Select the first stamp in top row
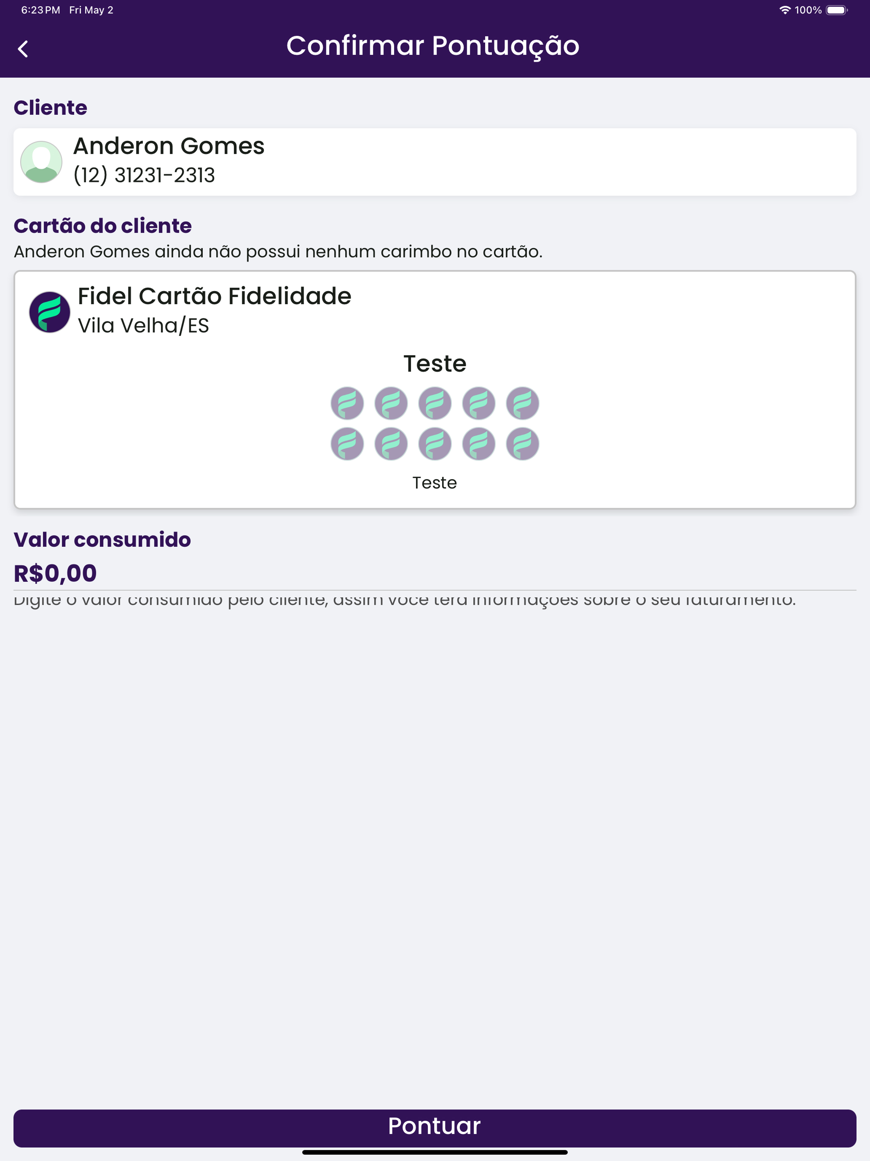The height and width of the screenshot is (1161, 870). tap(347, 403)
